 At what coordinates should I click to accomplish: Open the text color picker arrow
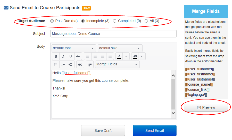[126, 56]
